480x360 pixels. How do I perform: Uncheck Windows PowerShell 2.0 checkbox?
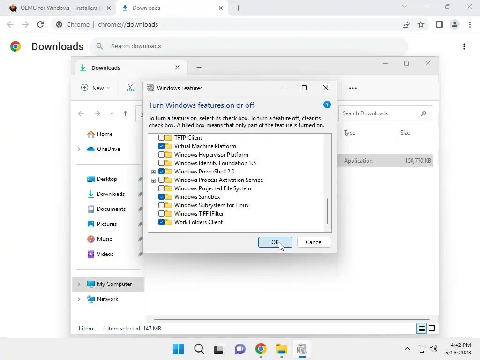click(x=161, y=172)
